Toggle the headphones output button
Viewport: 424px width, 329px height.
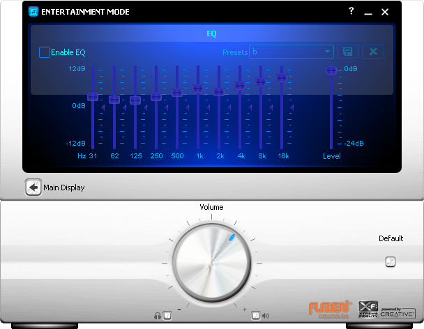click(x=167, y=316)
